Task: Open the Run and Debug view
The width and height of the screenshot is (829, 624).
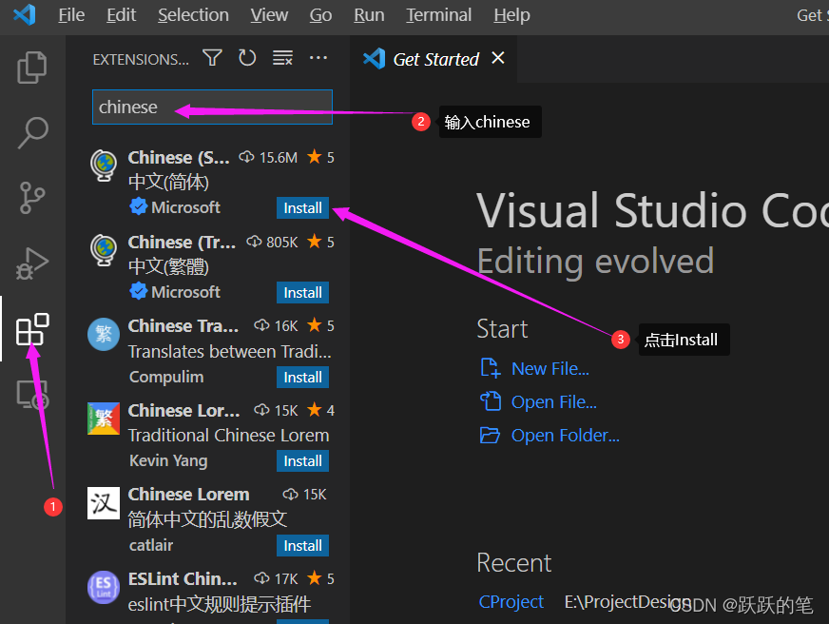Action: point(32,263)
